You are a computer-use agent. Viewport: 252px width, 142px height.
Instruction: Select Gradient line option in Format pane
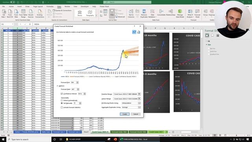[x=209, y=54]
